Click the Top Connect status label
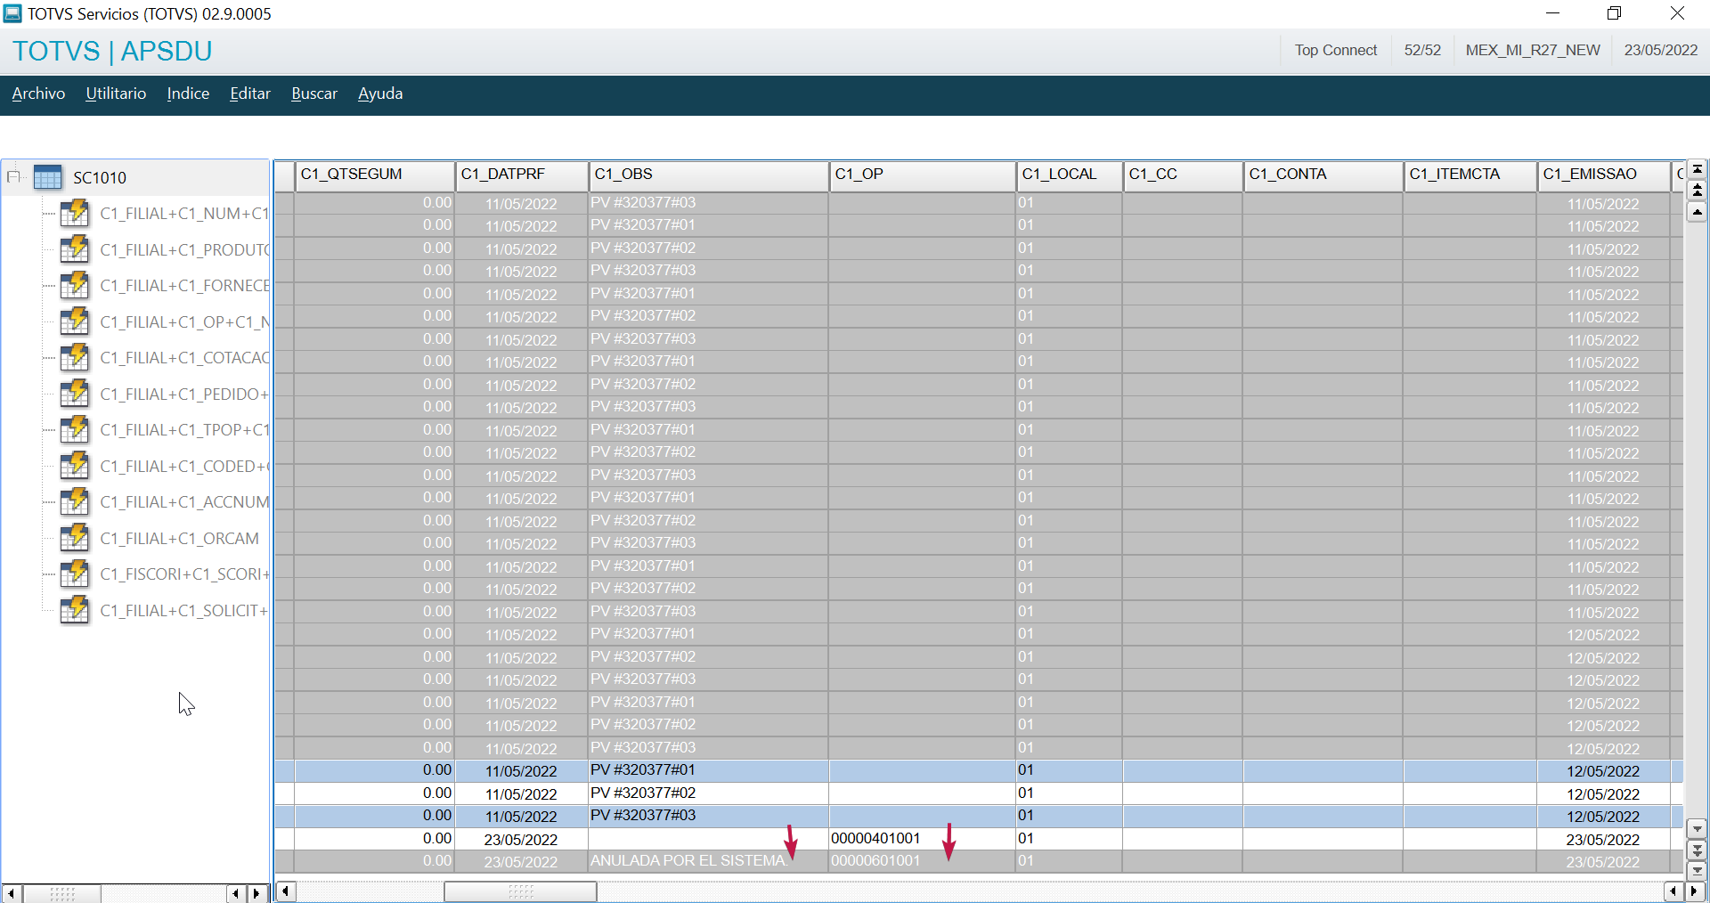Viewport: 1710px width, 903px height. [x=1336, y=51]
